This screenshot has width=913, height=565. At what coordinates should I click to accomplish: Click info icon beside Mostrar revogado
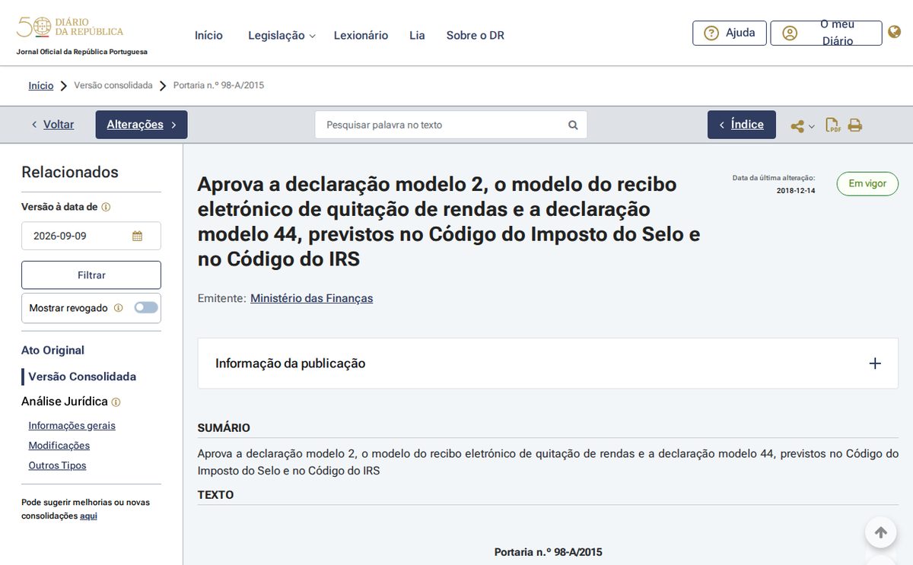(x=118, y=308)
